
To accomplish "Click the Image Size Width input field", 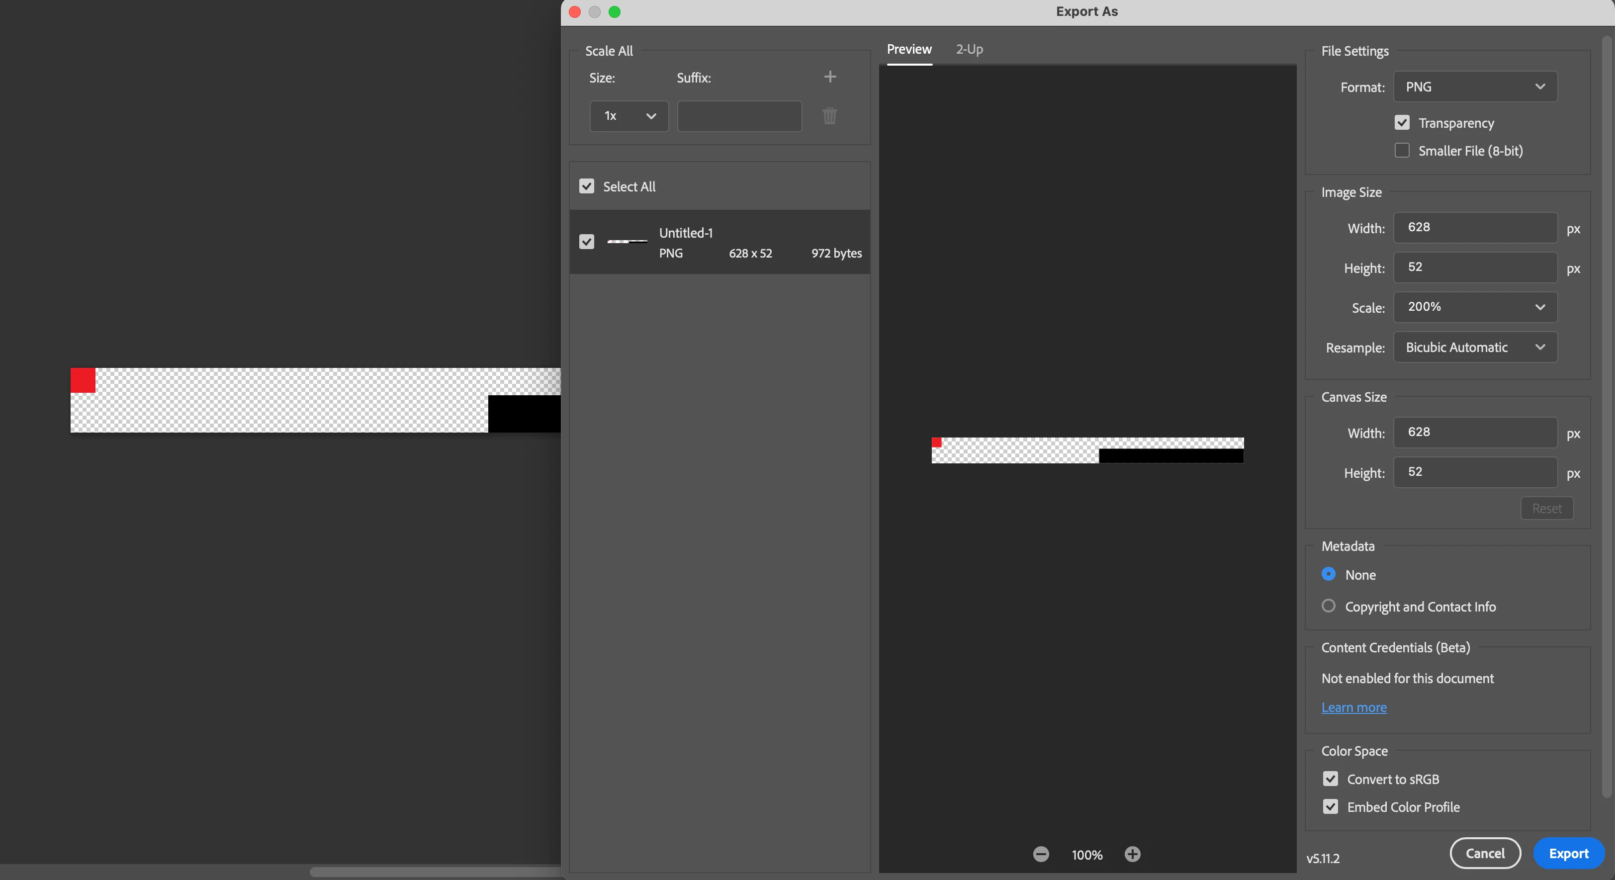I will (1475, 228).
